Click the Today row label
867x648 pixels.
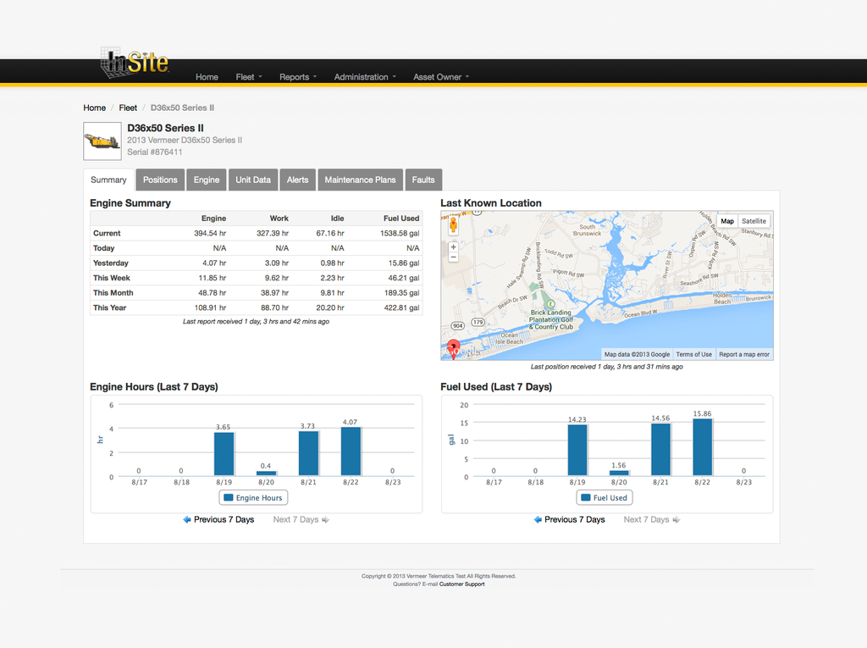pos(103,248)
